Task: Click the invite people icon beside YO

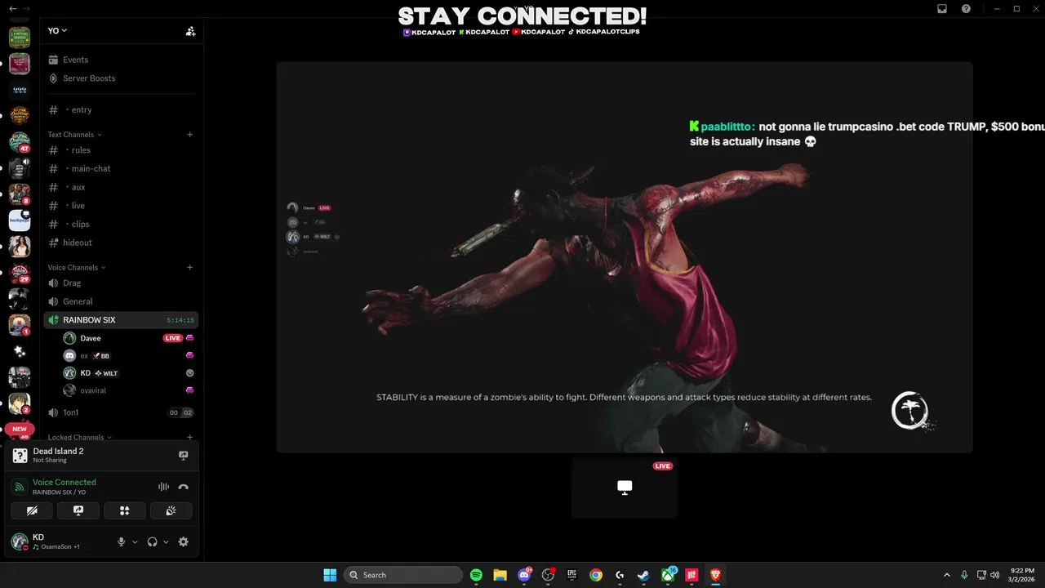Action: [190, 31]
